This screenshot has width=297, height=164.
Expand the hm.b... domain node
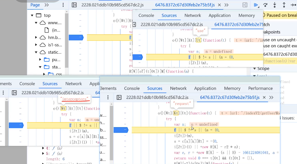[x=36, y=38]
